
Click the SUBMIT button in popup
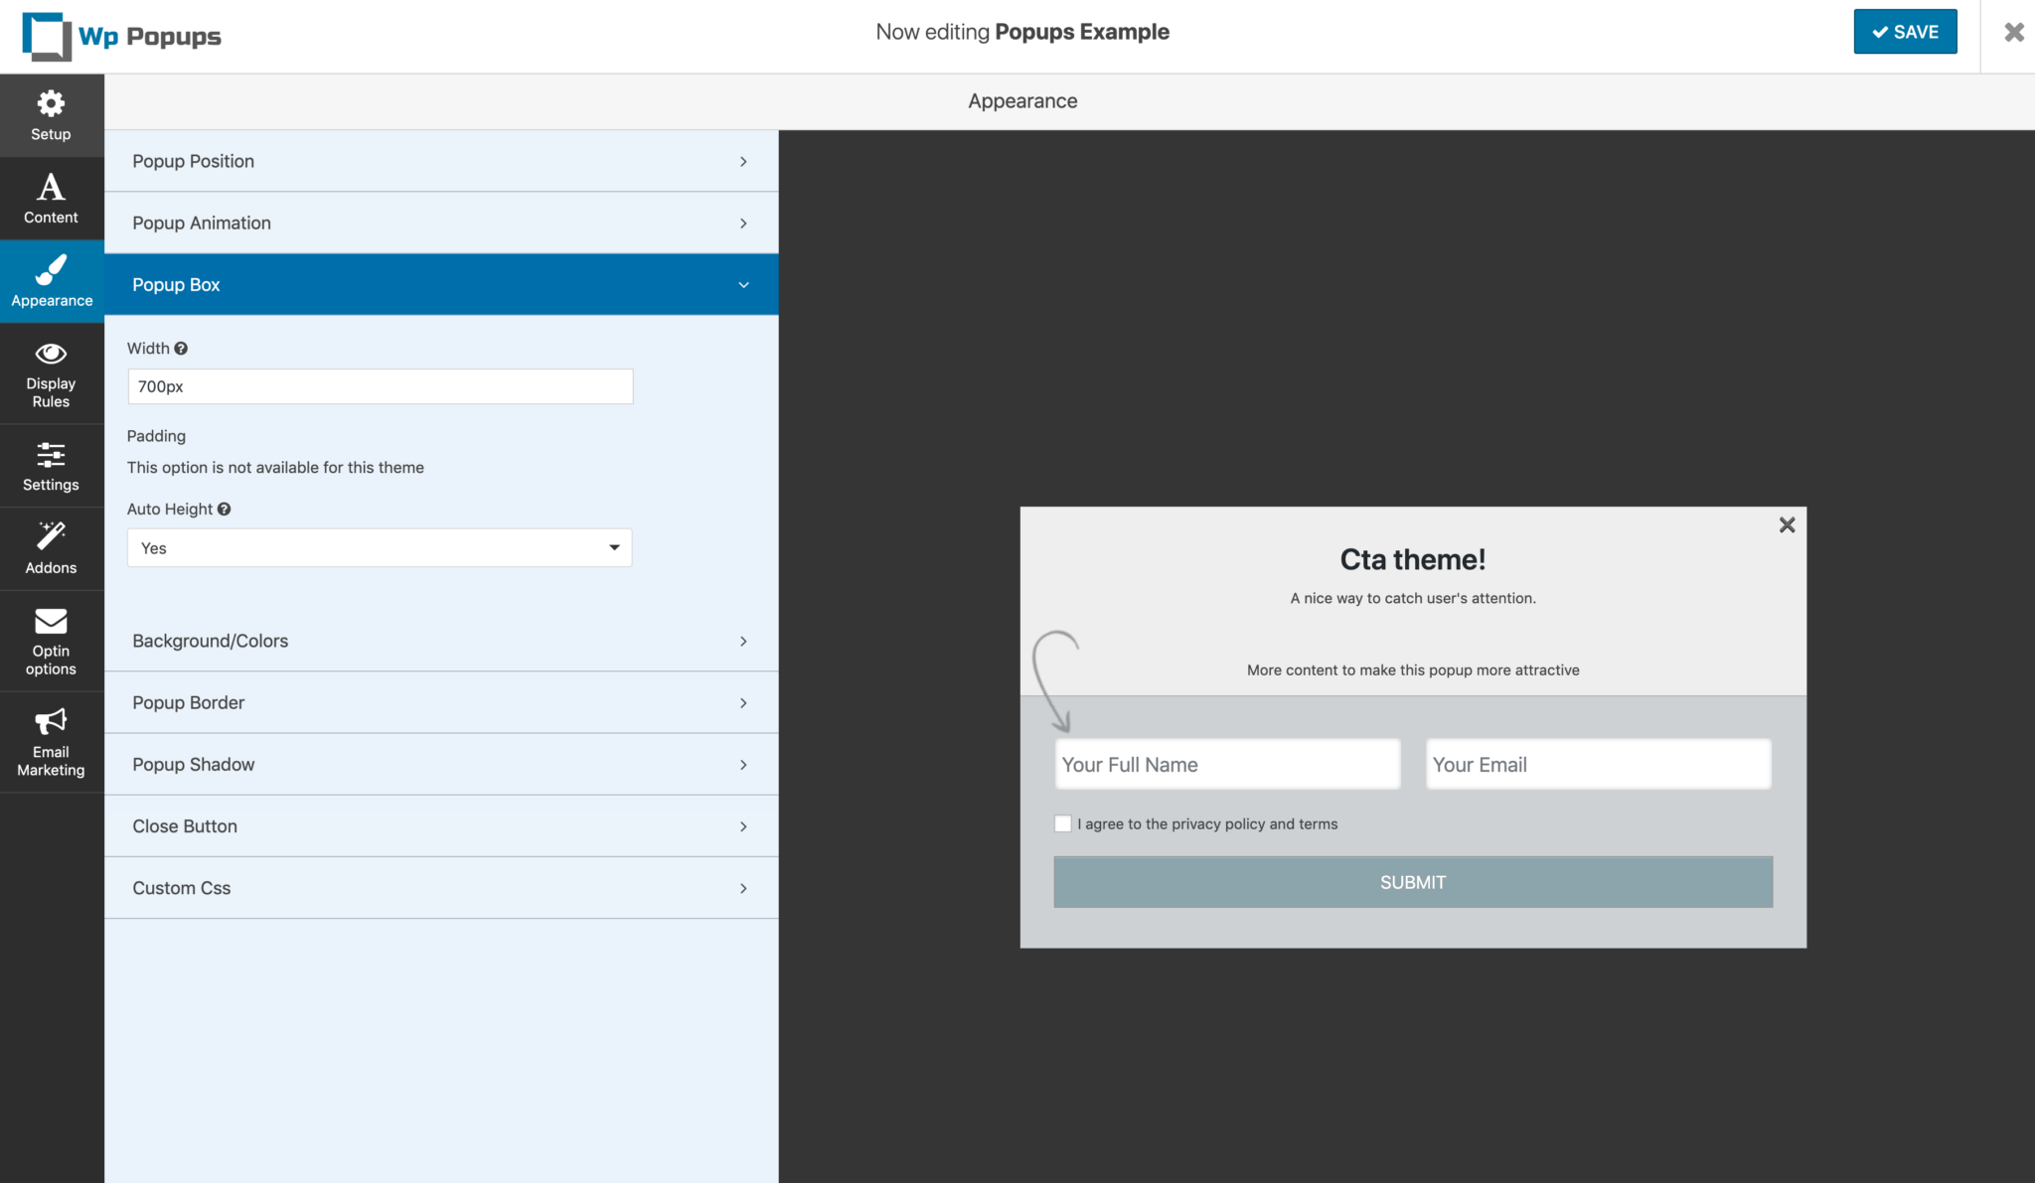tap(1413, 882)
